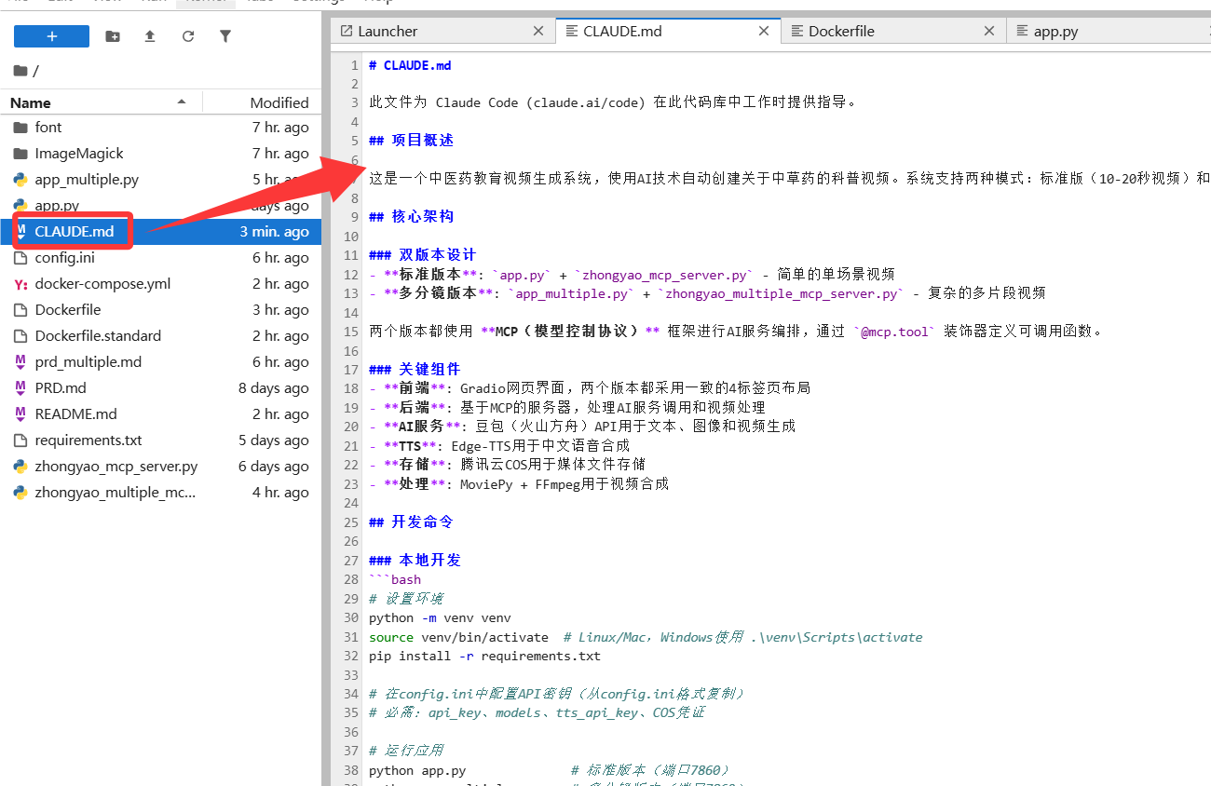Click the '## 核心架构' heading line
The width and height of the screenshot is (1211, 786).
coord(411,217)
